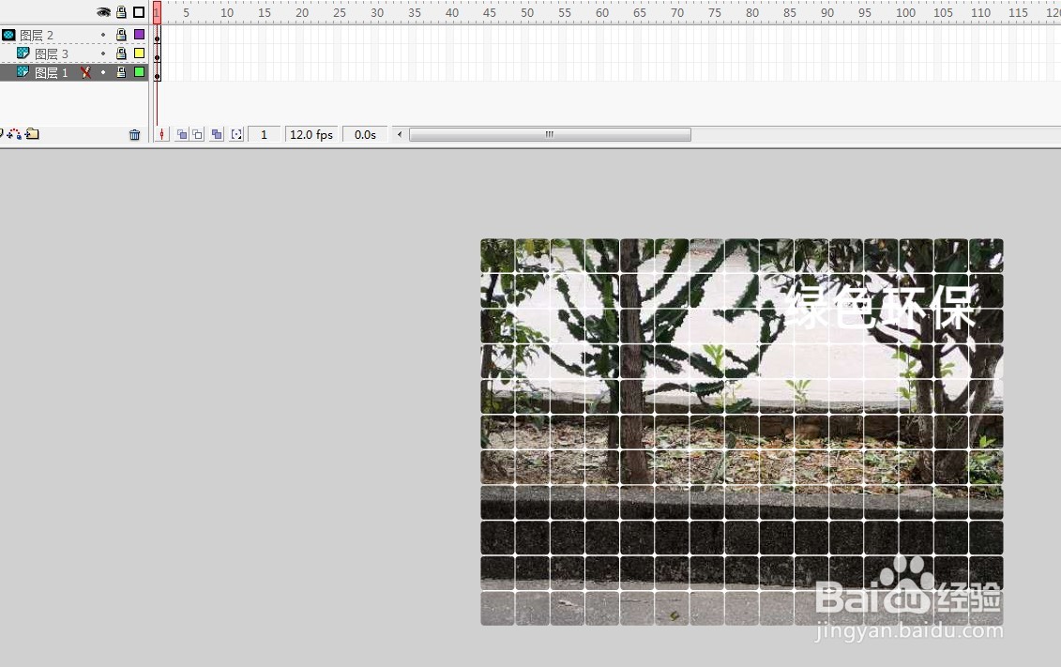
Task: Click the gridded photo on the stage
Action: point(742,432)
